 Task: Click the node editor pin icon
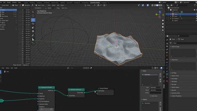(x=91, y=68)
